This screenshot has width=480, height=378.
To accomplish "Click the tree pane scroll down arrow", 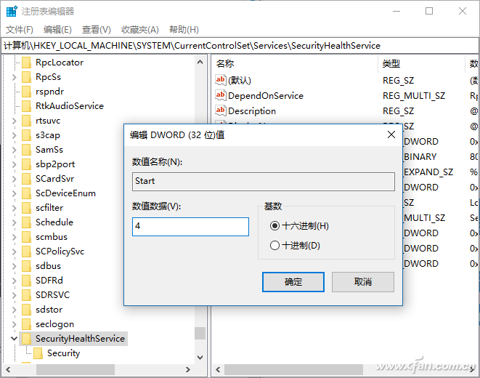I will coord(200,358).
